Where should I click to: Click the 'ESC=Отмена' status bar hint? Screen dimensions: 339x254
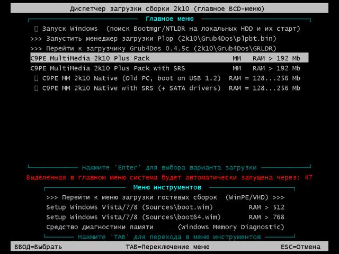[x=300, y=247]
